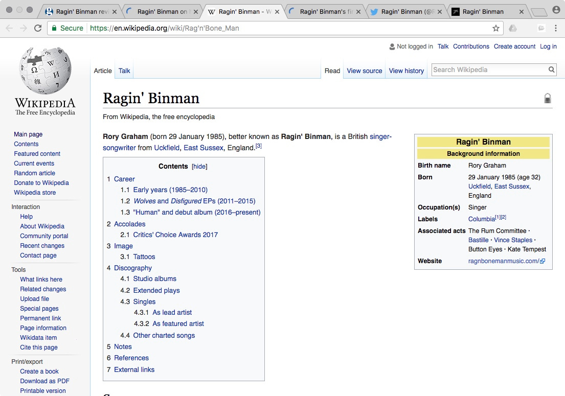Jump to Wolves and Disfigured EPs section
The width and height of the screenshot is (565, 396).
coord(195,201)
